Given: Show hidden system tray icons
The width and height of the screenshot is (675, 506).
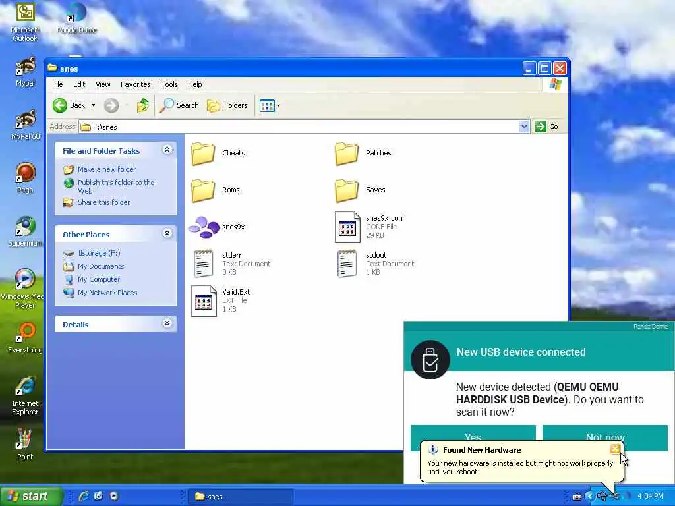Looking at the screenshot, I should (589, 497).
